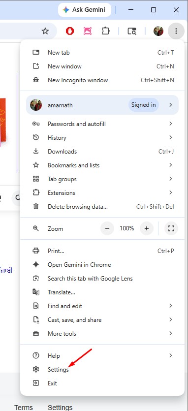Select Open Gemini in Chrome
The height and width of the screenshot is (411, 188).
102,265
